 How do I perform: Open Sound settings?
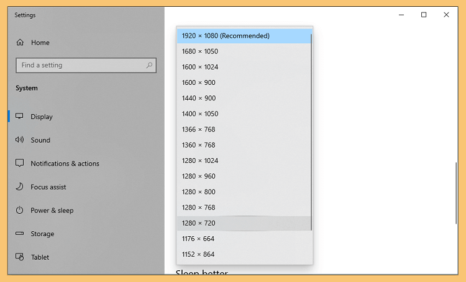point(86,140)
